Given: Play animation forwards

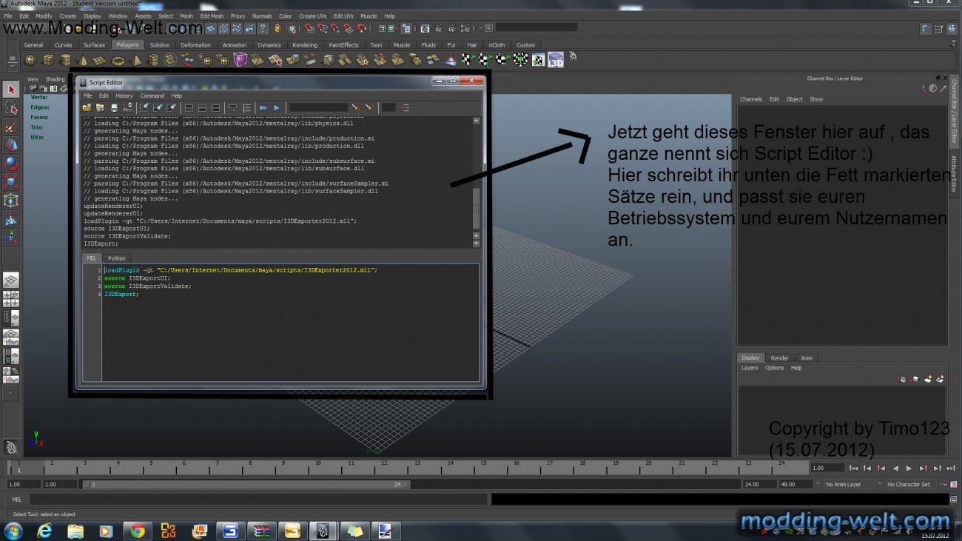Looking at the screenshot, I should [x=909, y=468].
